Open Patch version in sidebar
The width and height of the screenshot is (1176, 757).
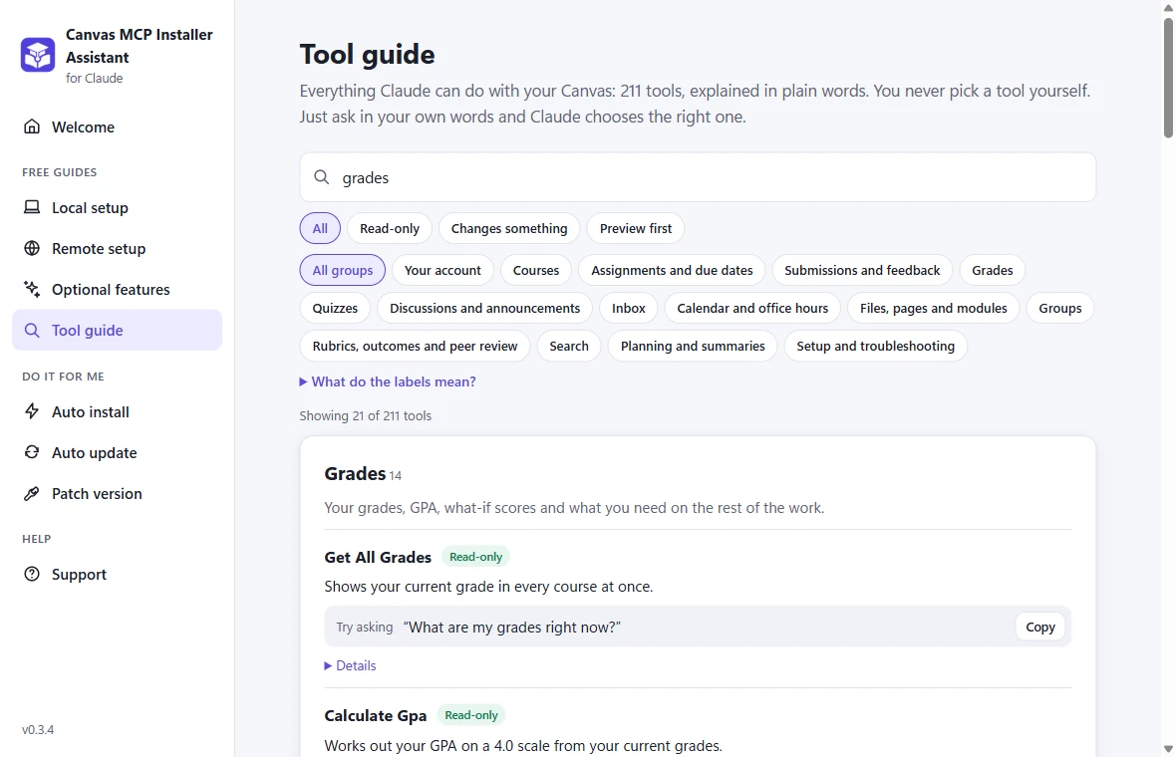coord(117,493)
